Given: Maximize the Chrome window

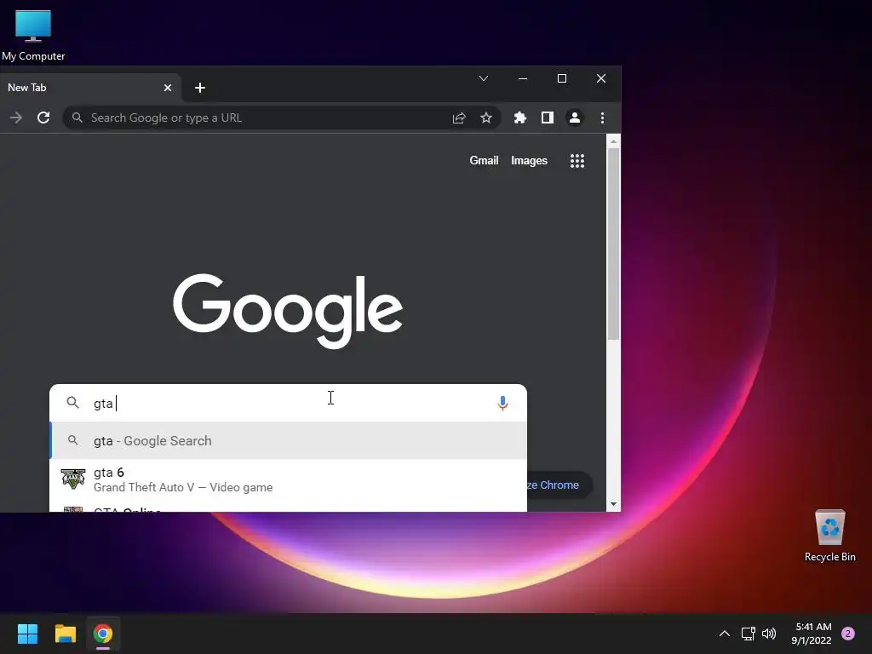Looking at the screenshot, I should pos(562,78).
